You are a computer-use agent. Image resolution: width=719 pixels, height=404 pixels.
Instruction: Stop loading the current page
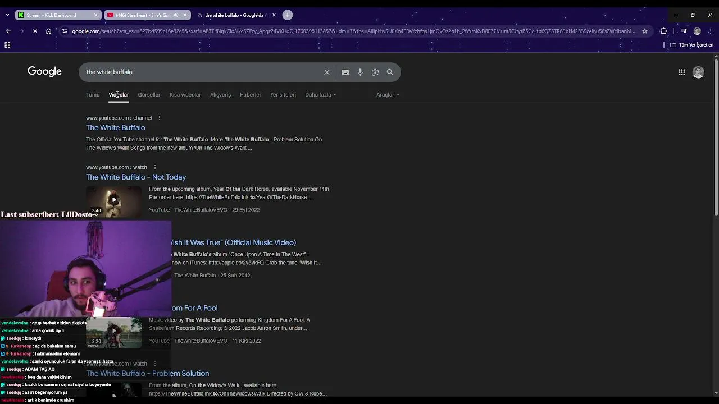coord(35,31)
